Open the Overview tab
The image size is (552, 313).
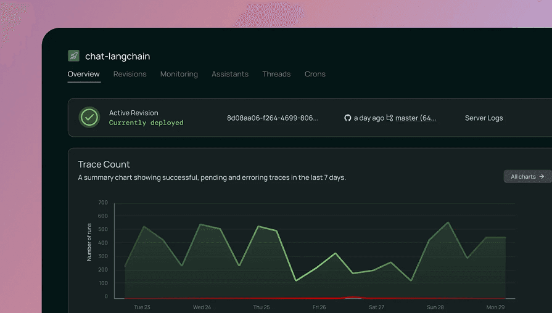point(83,74)
